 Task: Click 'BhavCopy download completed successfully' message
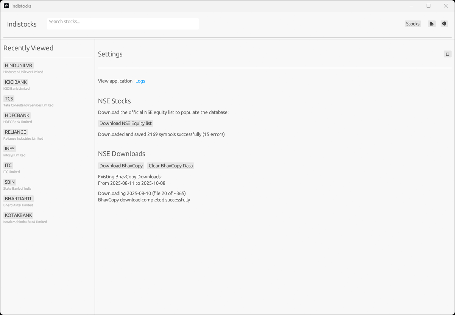pyautogui.click(x=144, y=200)
